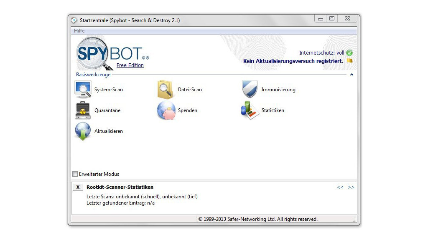Open Quarantäne briefcase icon
Viewport: 428px width, 240px height.
pyautogui.click(x=83, y=110)
